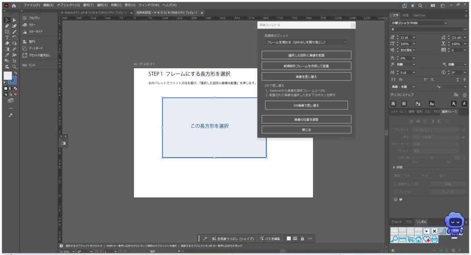Screen dimensions: 471x255
Task: Open the font style dropdown (R)
Action: tap(465, 29)
